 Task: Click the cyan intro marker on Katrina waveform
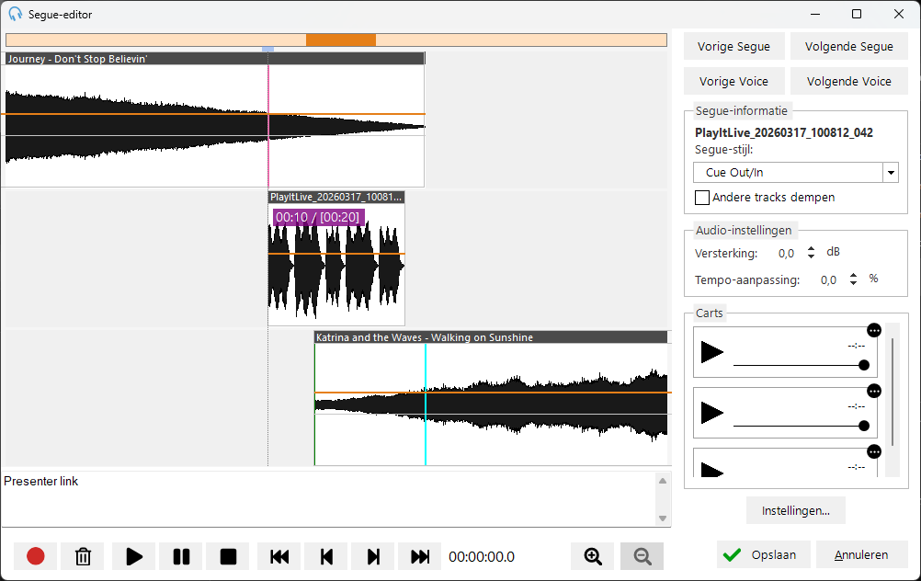(x=426, y=404)
